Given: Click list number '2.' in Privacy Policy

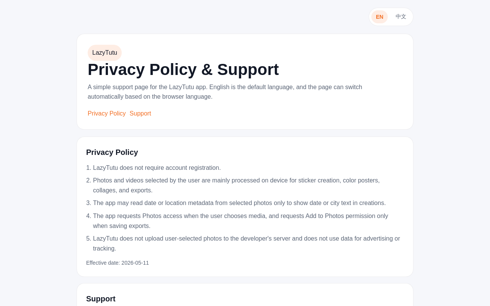Looking at the screenshot, I should coord(88,181).
